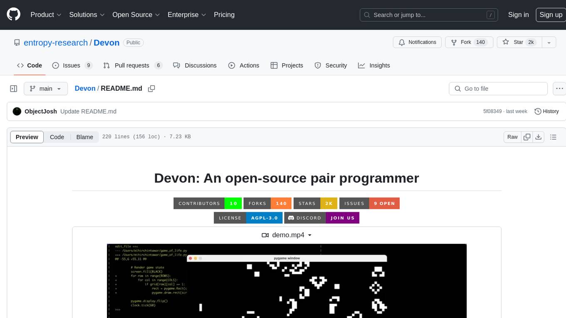Open the Stars 2K badge

click(x=315, y=203)
